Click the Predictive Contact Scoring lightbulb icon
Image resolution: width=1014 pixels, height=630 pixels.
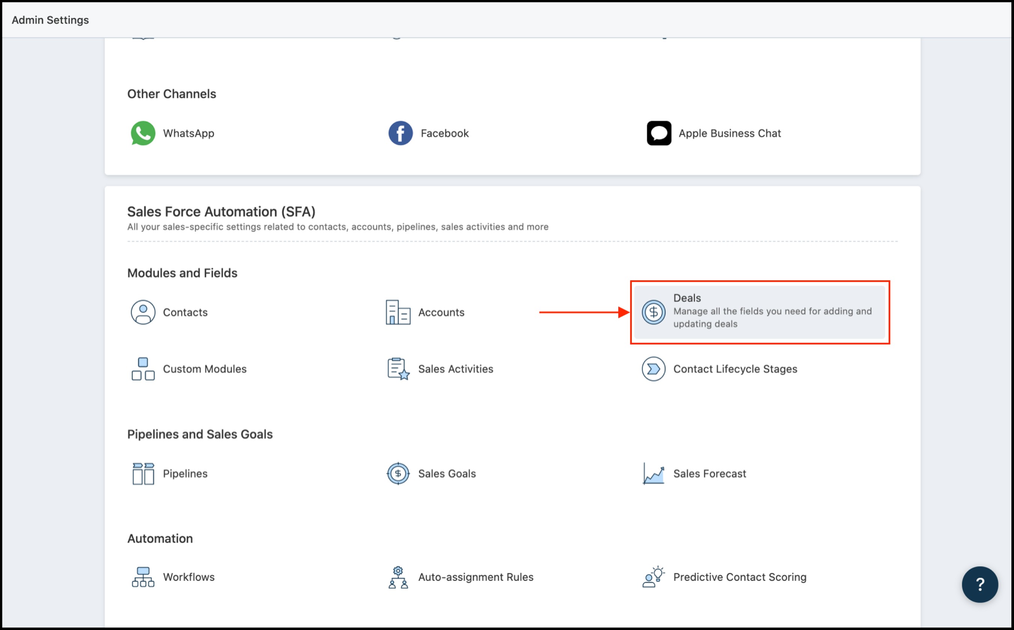[x=653, y=577]
